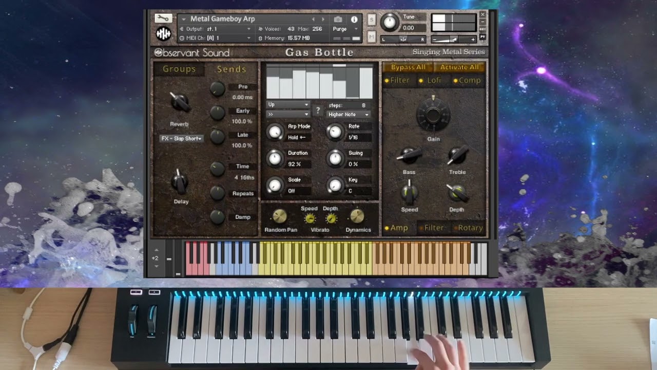This screenshot has height=370, width=657.
Task: Click the Vibrato Depth knob
Action: click(x=331, y=218)
